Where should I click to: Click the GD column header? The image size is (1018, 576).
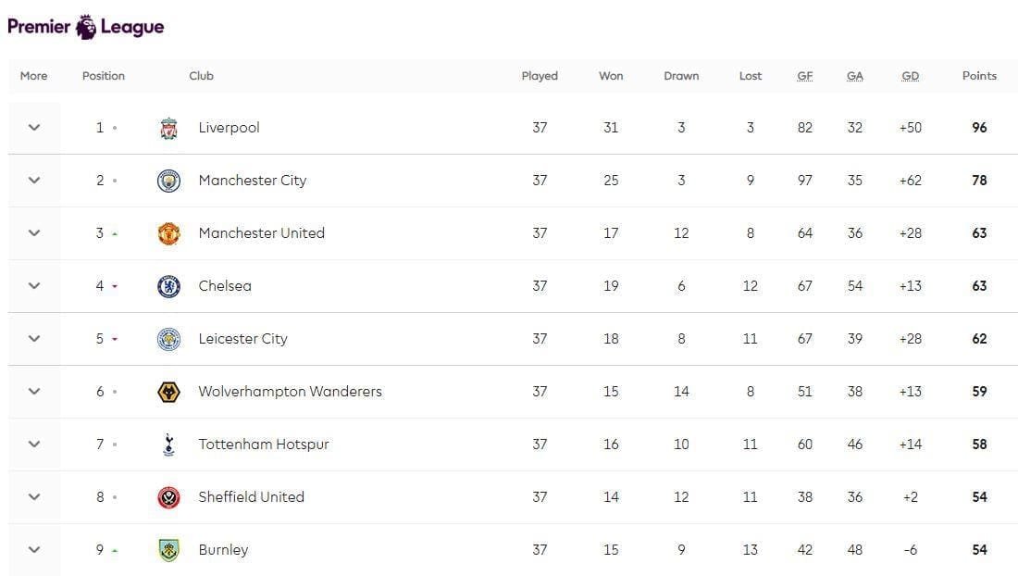pyautogui.click(x=911, y=76)
